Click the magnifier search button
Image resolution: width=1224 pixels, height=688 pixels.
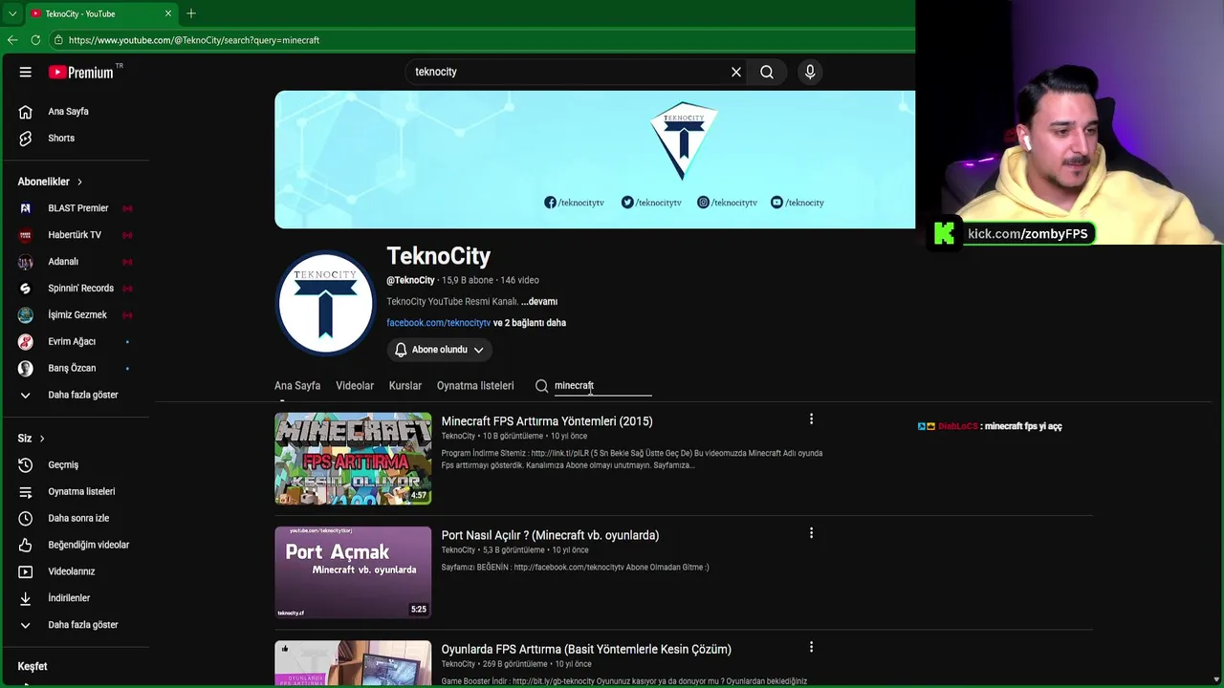pos(767,72)
